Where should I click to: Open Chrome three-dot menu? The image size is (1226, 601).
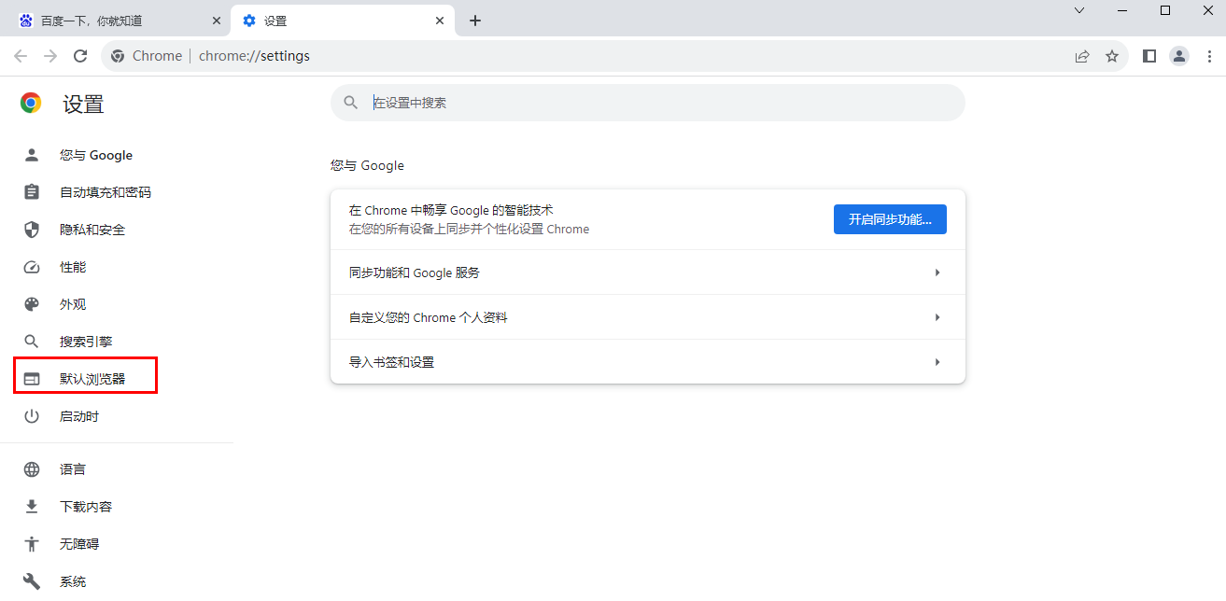pyautogui.click(x=1209, y=56)
